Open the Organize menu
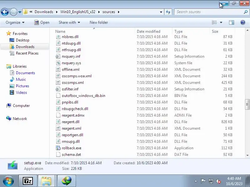Image resolution: width=250 pixels, height=187 pixels. (x=15, y=22)
